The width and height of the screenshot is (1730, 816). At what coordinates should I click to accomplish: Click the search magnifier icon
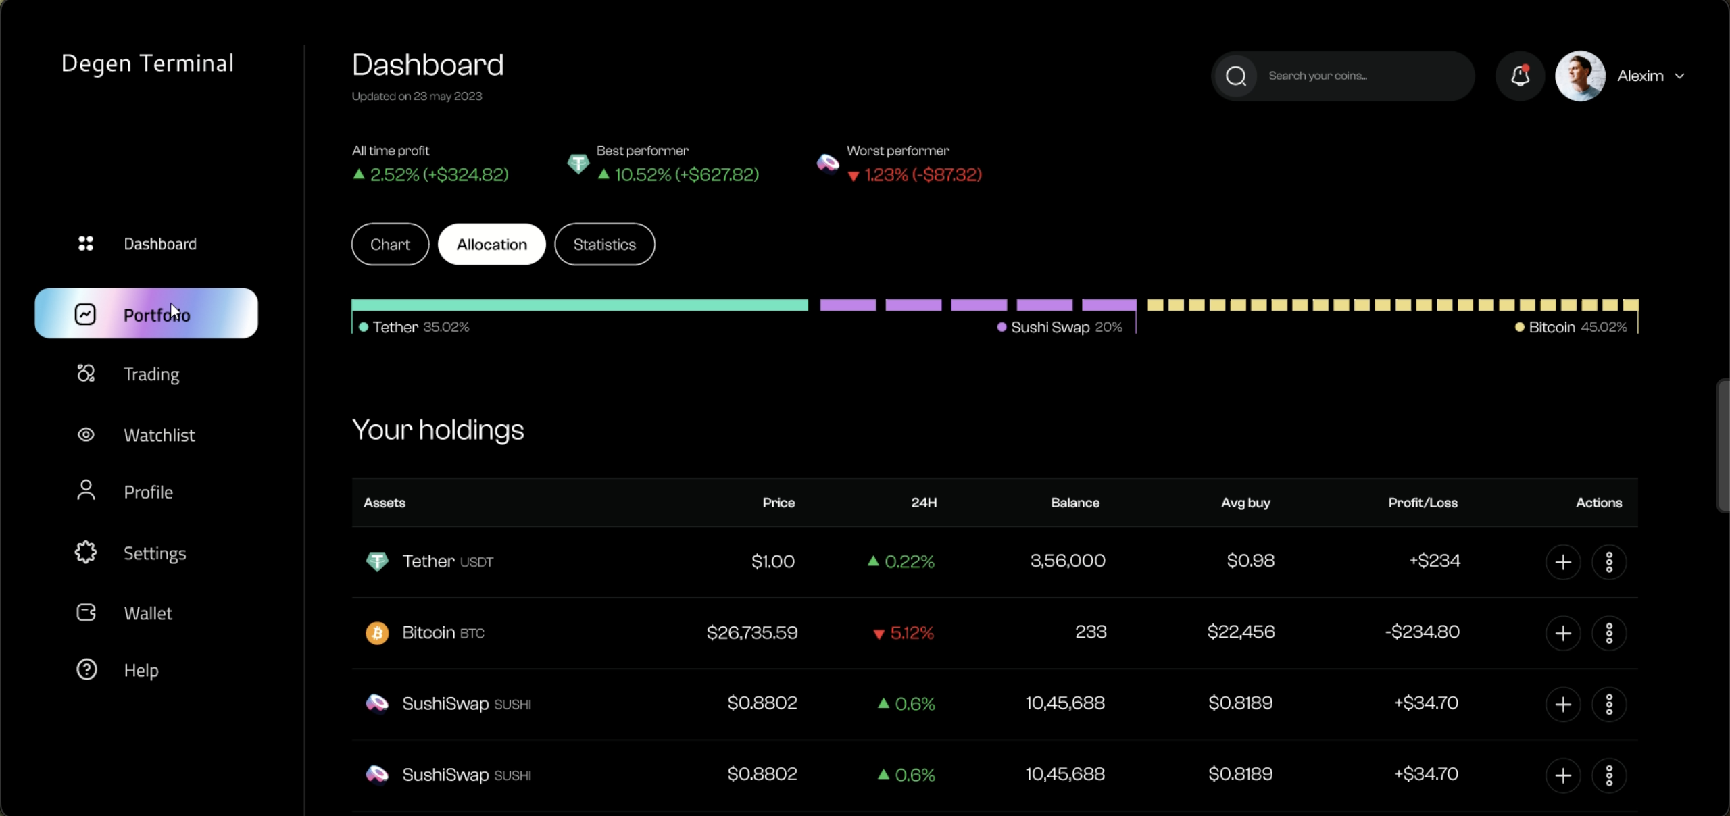click(x=1236, y=76)
